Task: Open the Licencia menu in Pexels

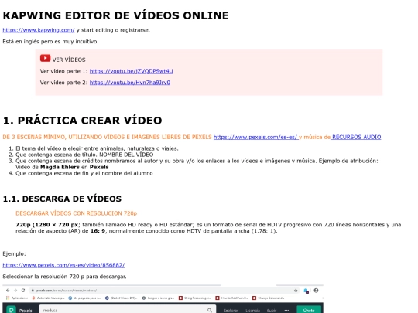Action: 252,311
